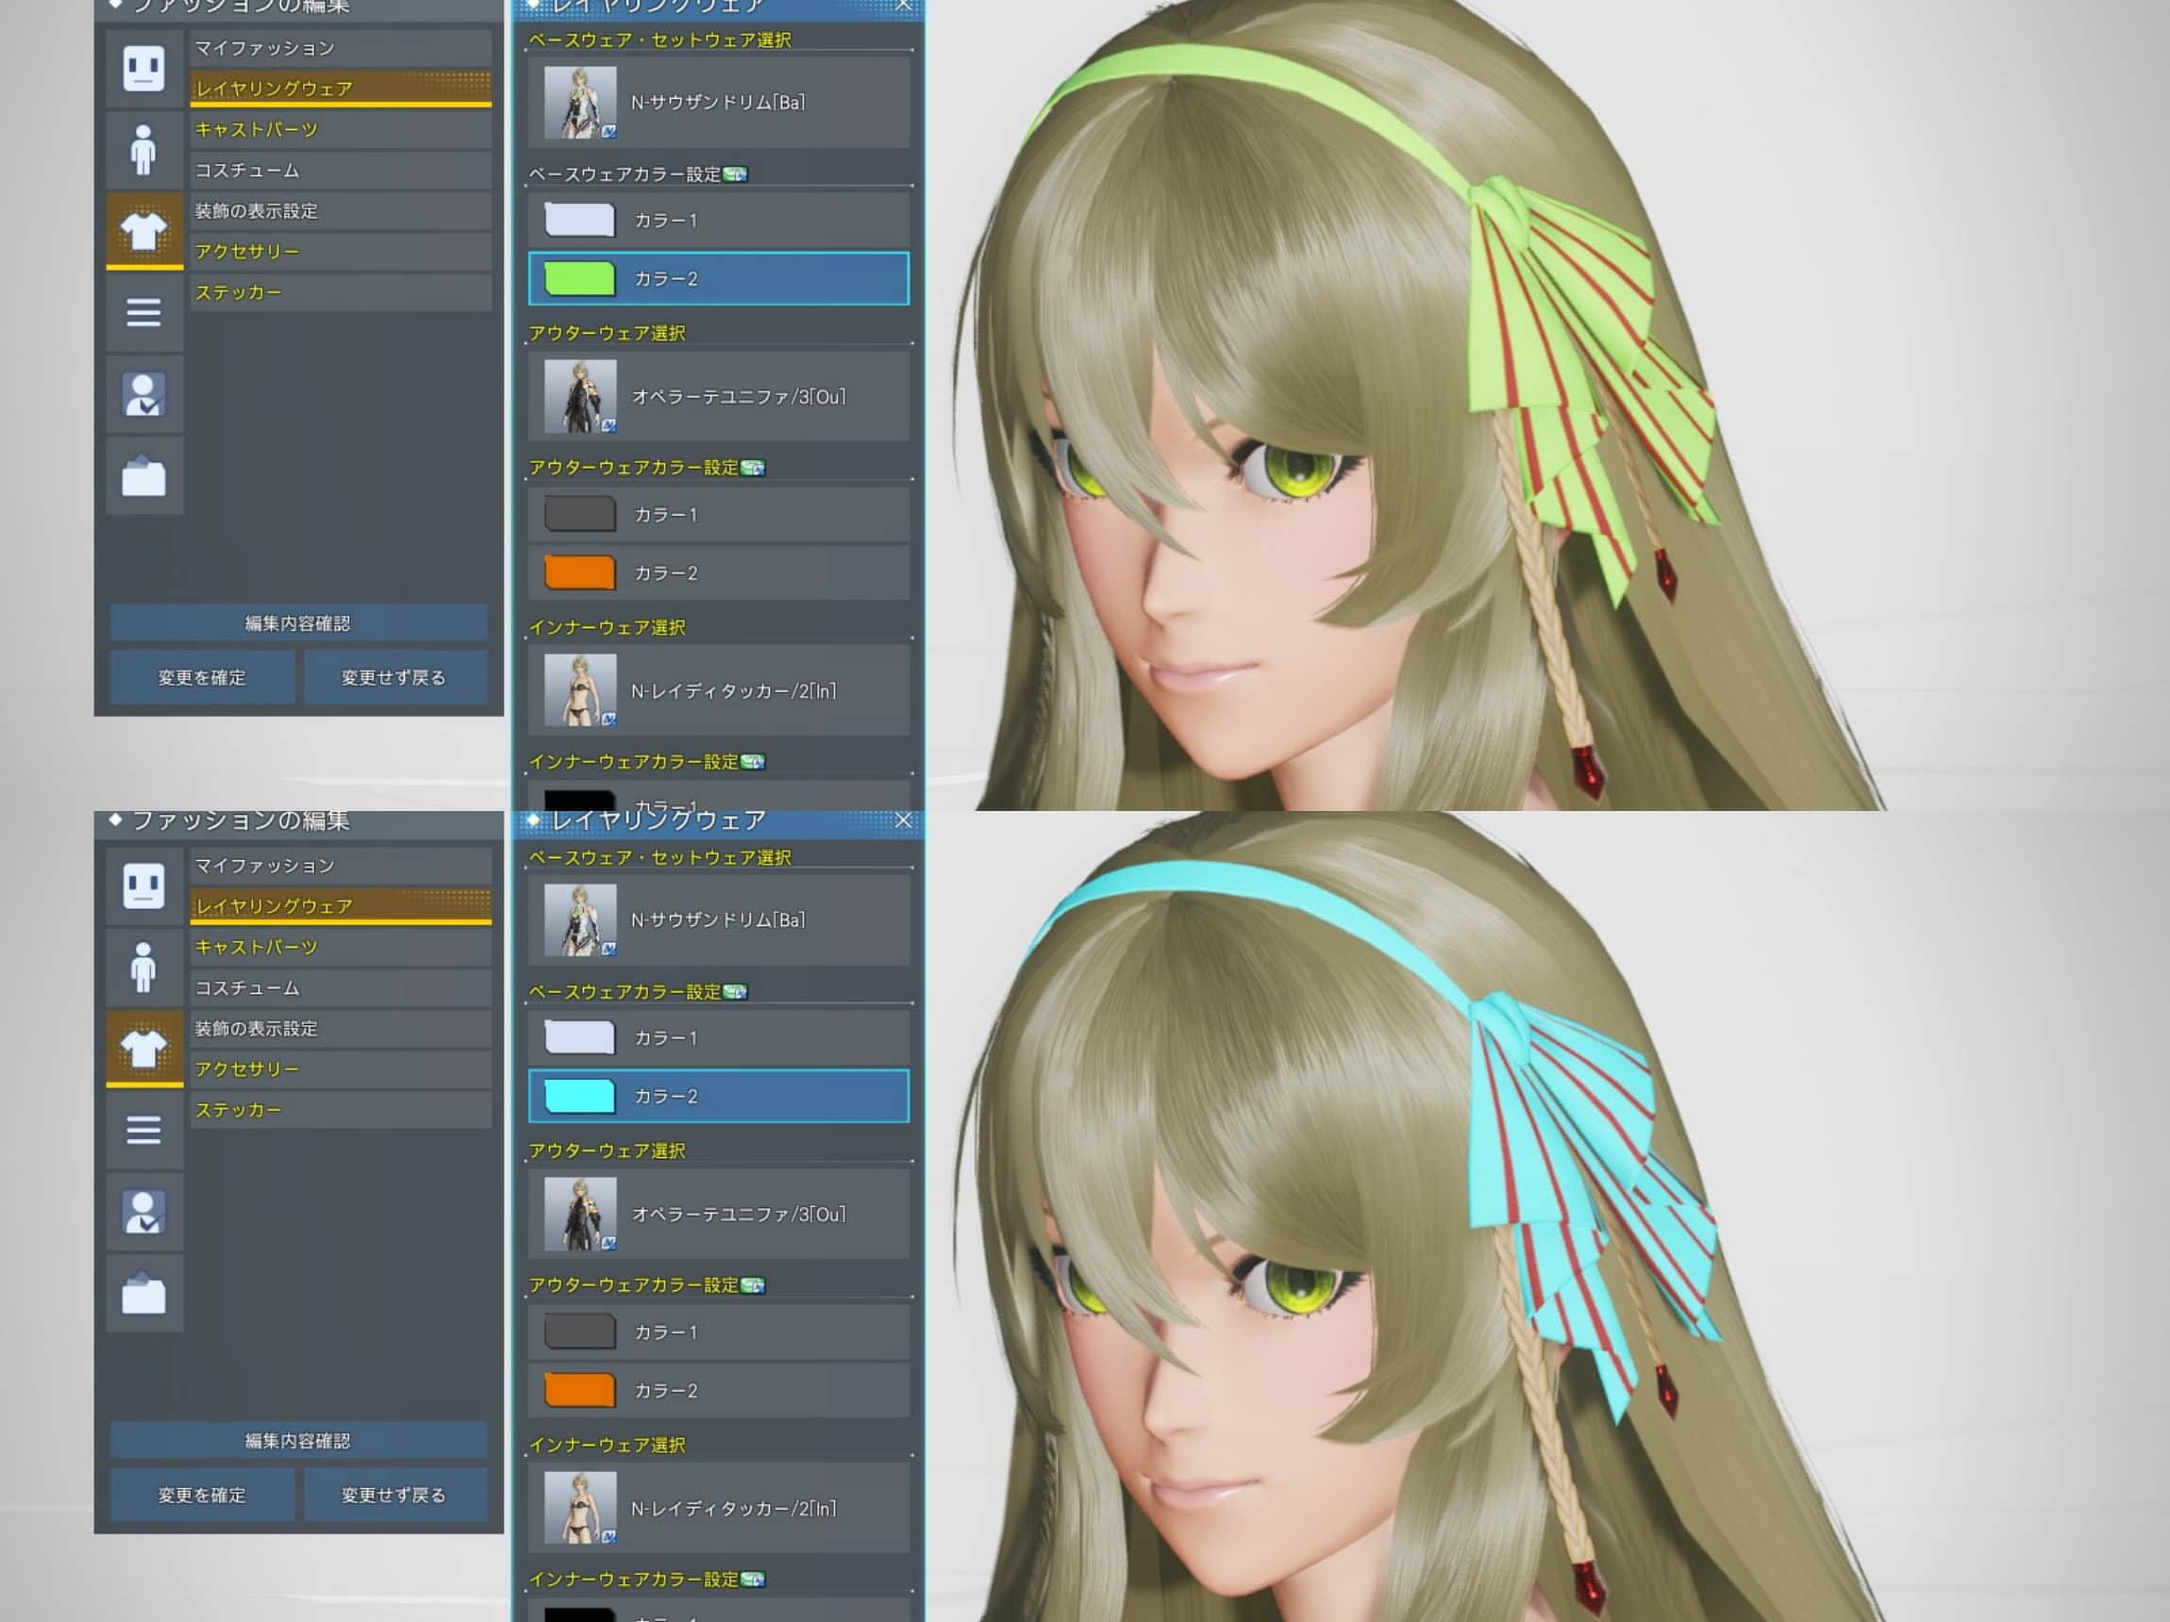
Task: Click 編集内容確認 button in green-ribbon screenshot
Action: 298,622
